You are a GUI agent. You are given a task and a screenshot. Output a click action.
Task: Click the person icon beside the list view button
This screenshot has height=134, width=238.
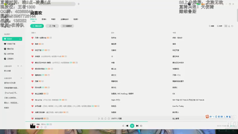[229, 26]
